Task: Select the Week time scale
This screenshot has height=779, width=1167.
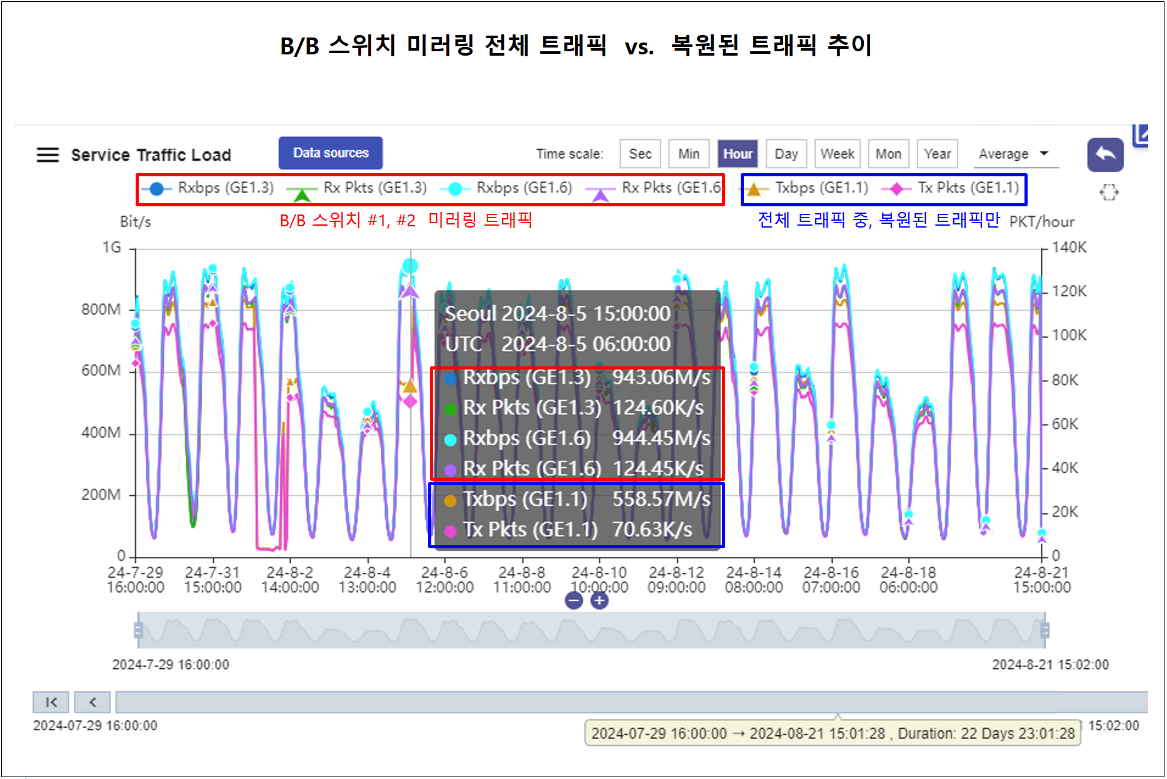Action: pos(837,154)
